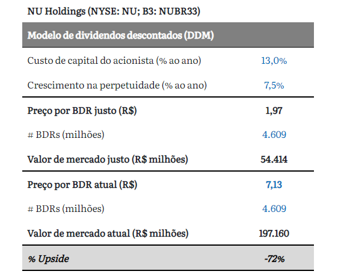This screenshot has height=280, width=338.
Task: Select the 197.160 current market value
Action: (x=274, y=234)
